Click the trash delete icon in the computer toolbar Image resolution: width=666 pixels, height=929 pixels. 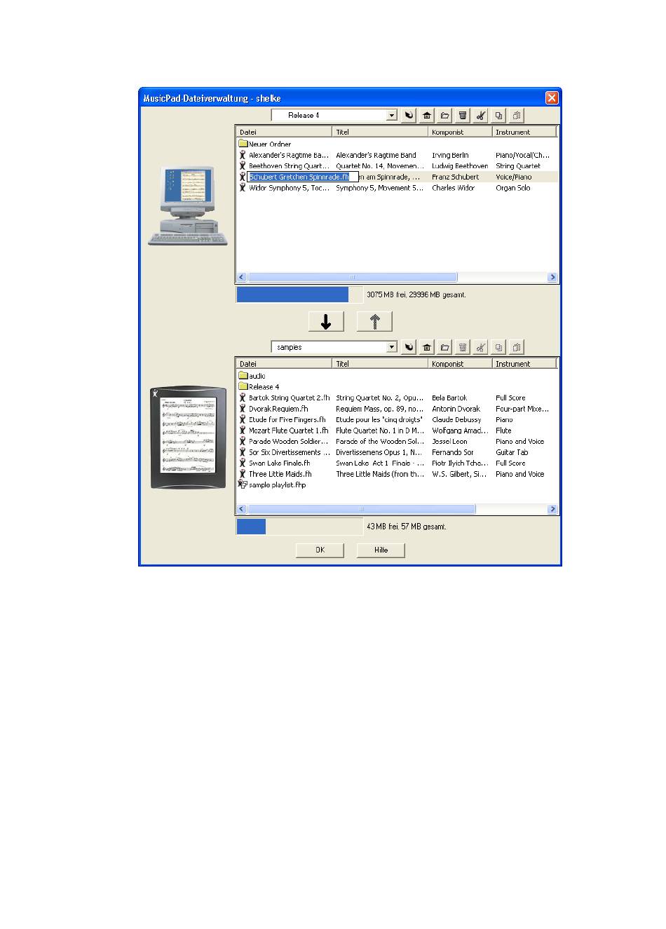(x=463, y=116)
